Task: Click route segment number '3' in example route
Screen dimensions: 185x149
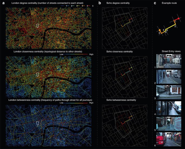Action: tap(167, 30)
